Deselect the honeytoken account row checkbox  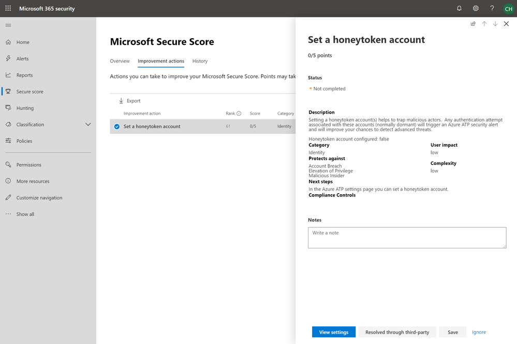117,127
